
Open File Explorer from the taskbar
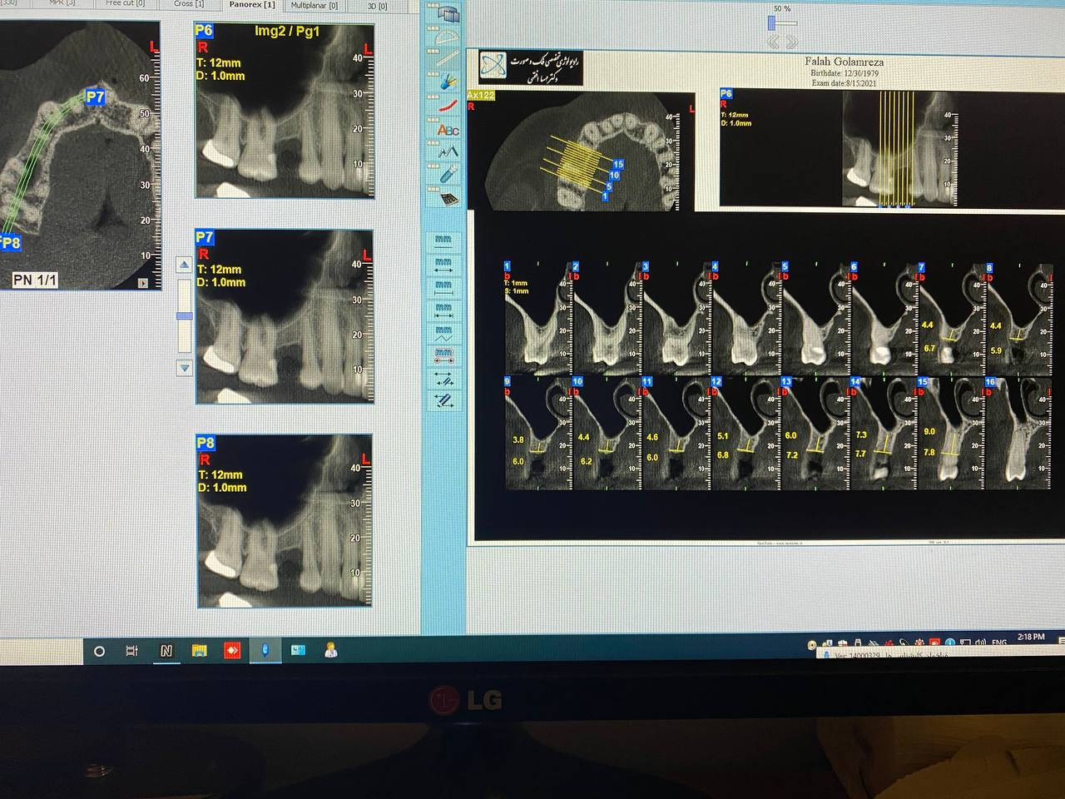(x=199, y=651)
